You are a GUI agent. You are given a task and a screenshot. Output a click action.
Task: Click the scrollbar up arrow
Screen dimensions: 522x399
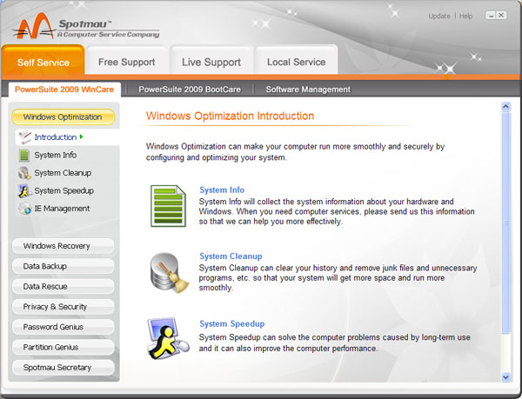(x=505, y=107)
